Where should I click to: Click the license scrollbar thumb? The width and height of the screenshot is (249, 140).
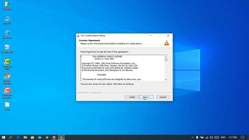point(166,59)
